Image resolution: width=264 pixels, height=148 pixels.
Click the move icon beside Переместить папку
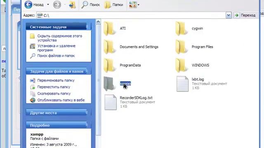(x=33, y=87)
